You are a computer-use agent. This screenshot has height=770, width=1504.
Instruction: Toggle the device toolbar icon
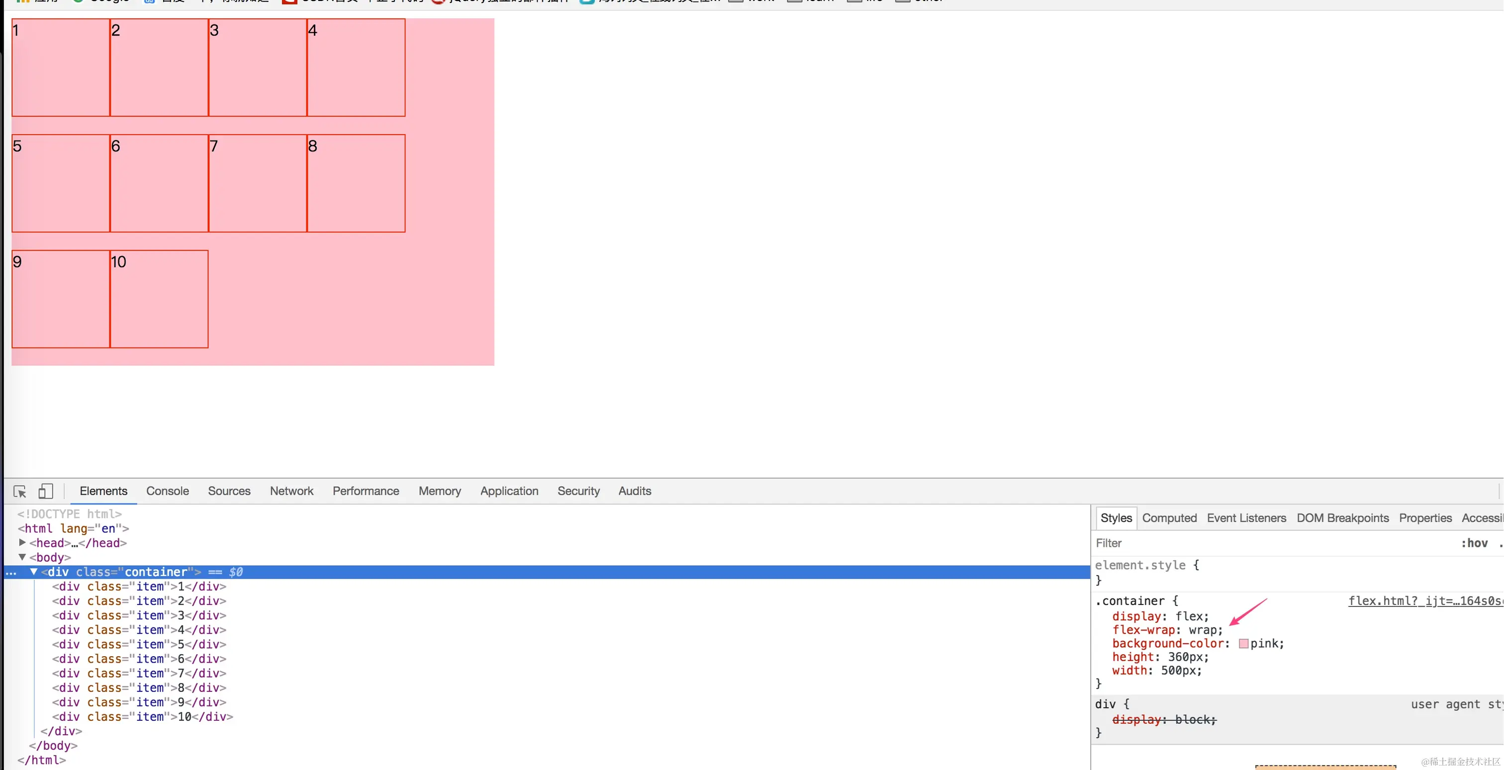coord(46,492)
